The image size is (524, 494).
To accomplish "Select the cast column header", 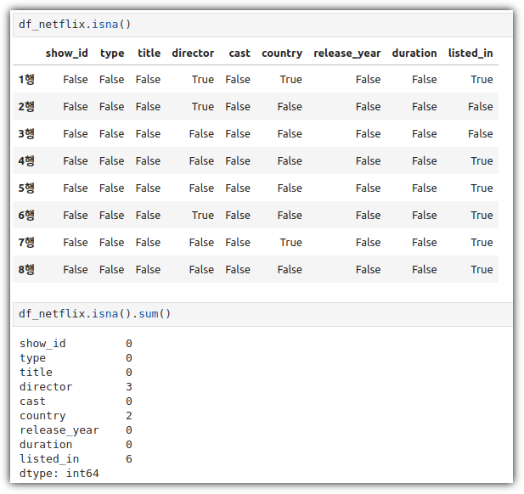I will [239, 53].
